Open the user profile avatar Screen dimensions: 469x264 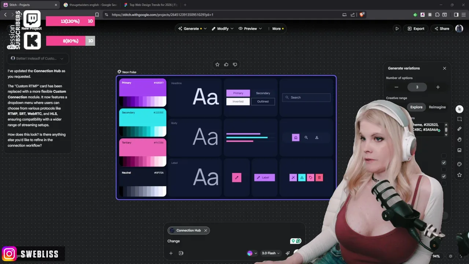point(459,29)
